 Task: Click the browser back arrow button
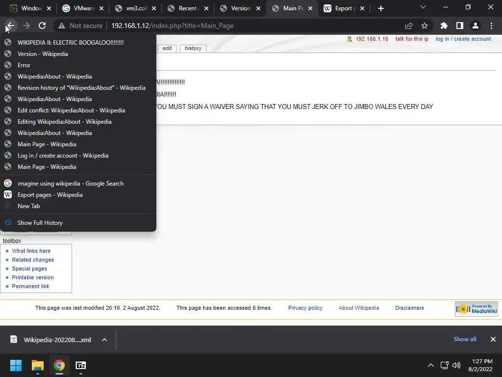10,26
